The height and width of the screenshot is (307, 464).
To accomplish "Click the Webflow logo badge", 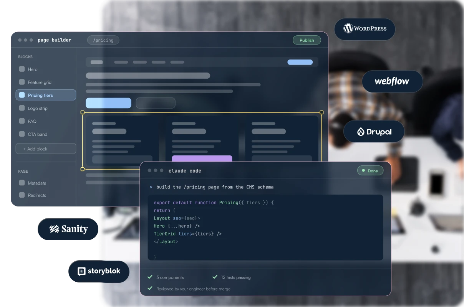I will click(x=392, y=81).
